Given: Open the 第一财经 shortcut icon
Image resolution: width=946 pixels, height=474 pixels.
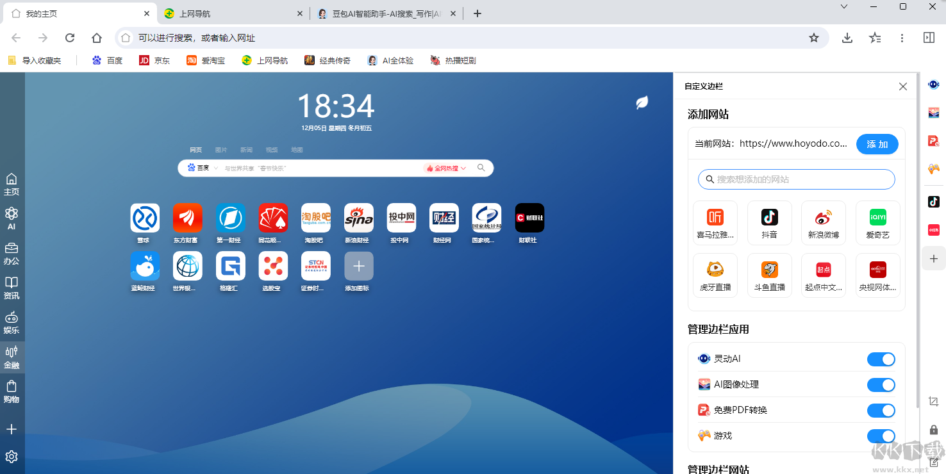Looking at the screenshot, I should (x=231, y=218).
